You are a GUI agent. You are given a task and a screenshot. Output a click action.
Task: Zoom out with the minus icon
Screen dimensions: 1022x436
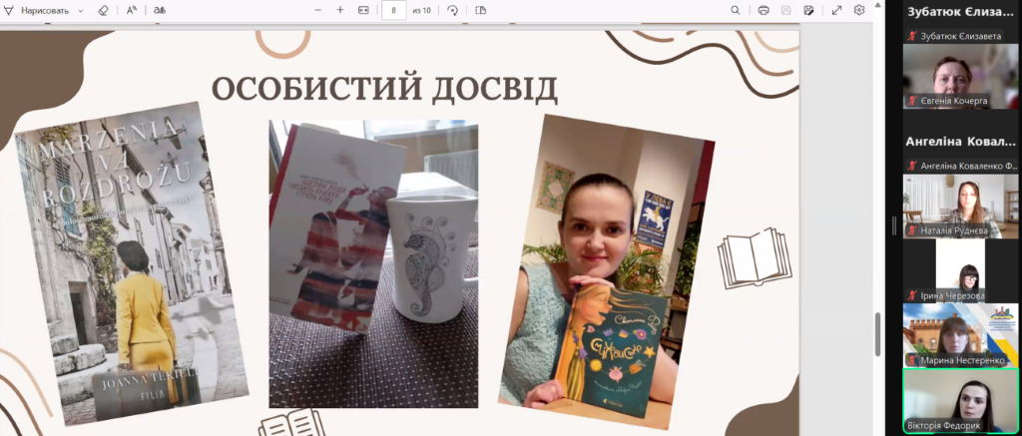point(318,10)
